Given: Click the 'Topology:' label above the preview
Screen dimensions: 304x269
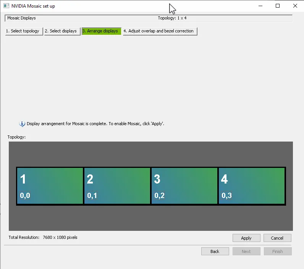Looking at the screenshot, I should 16,137.
